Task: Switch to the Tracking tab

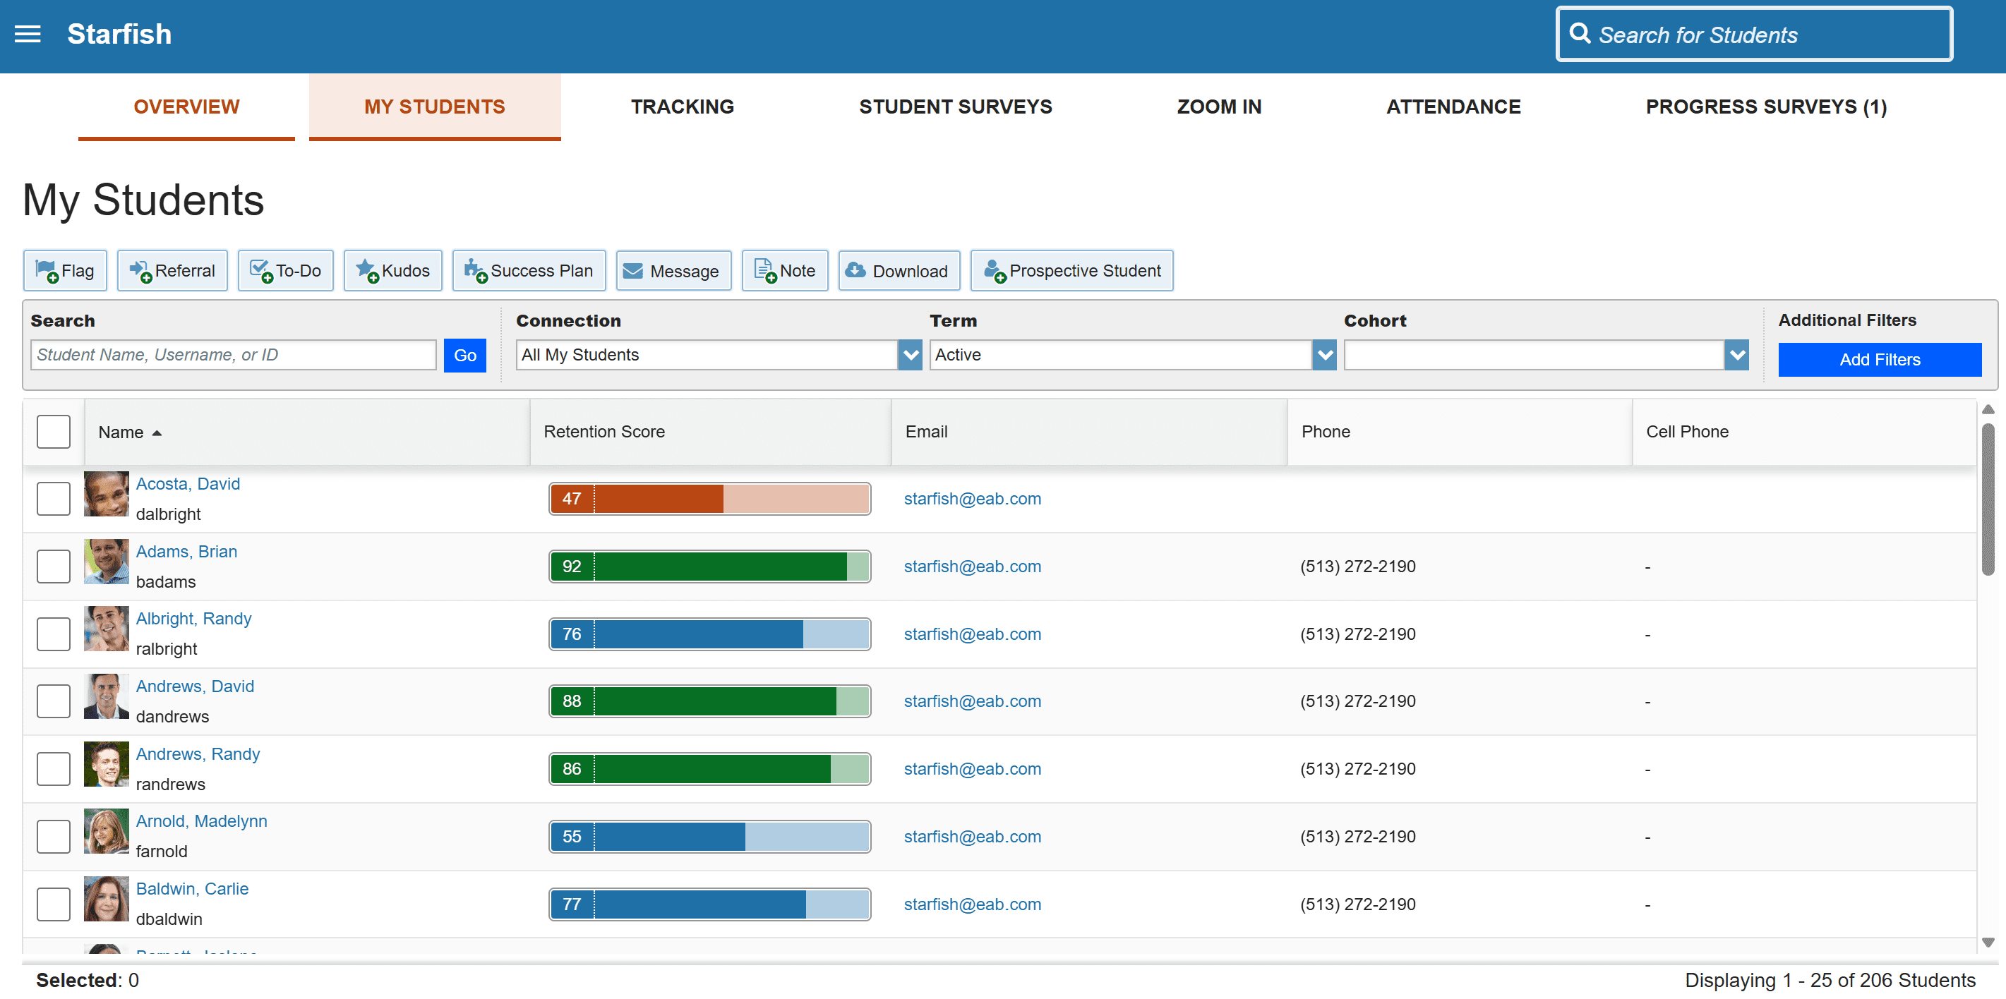Action: [x=682, y=107]
